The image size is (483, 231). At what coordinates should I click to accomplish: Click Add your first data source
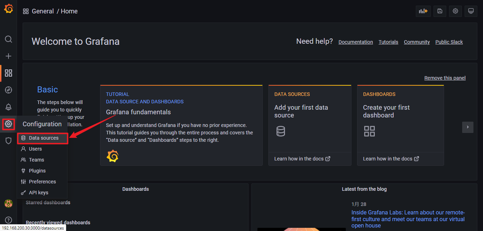301,111
